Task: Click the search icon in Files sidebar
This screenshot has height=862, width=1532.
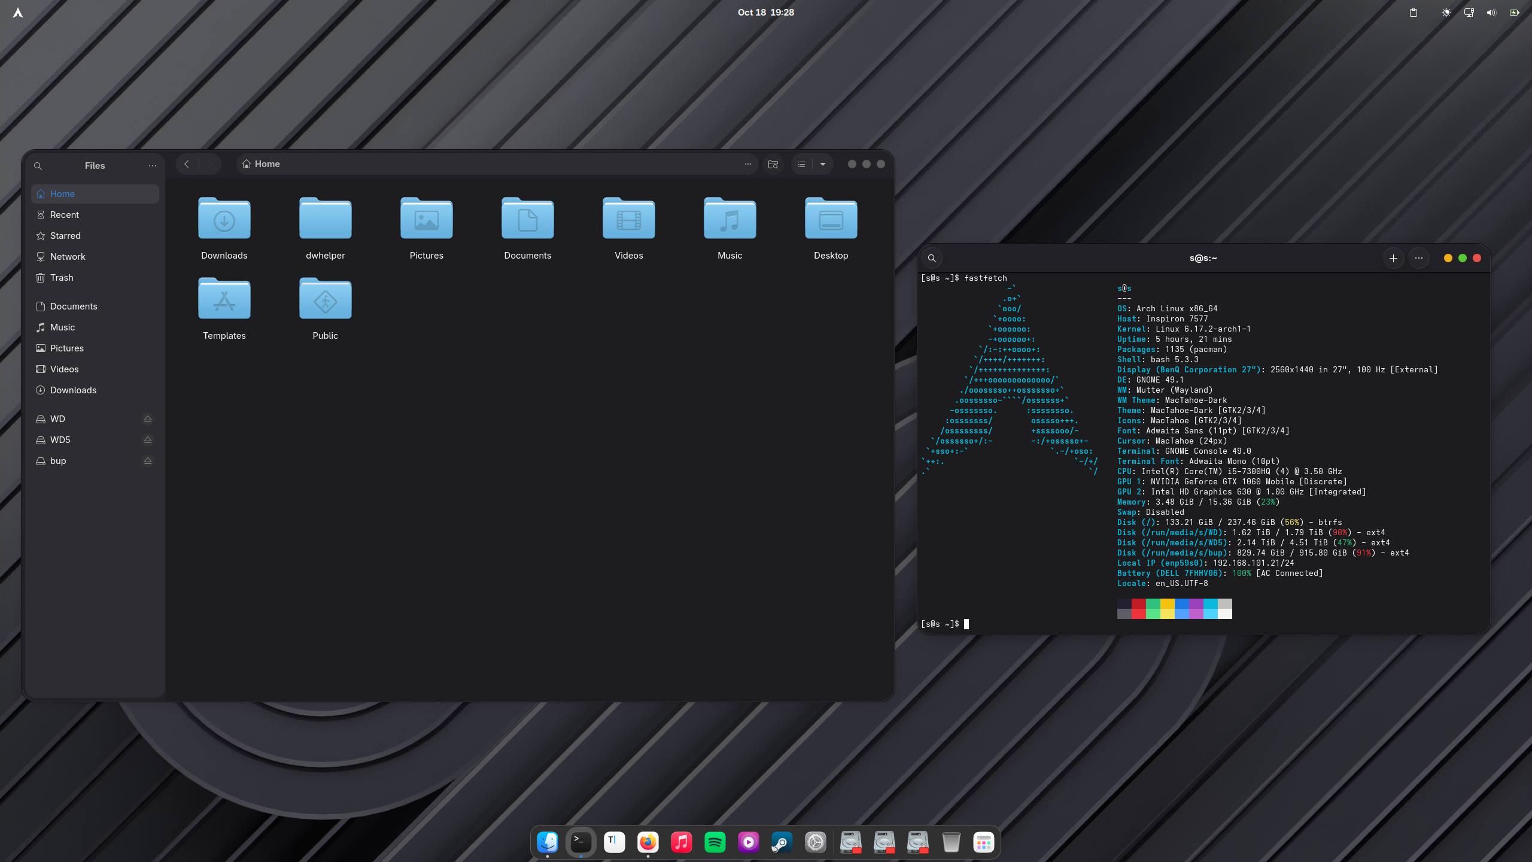Action: tap(38, 166)
